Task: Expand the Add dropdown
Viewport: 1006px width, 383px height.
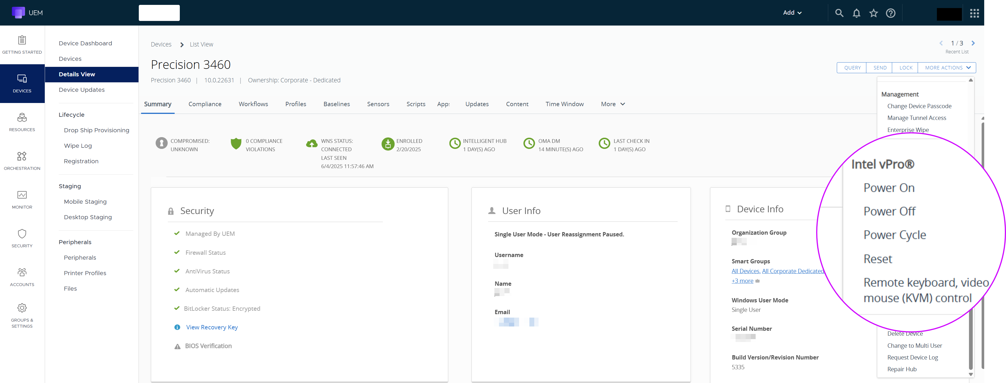Action: [x=792, y=13]
